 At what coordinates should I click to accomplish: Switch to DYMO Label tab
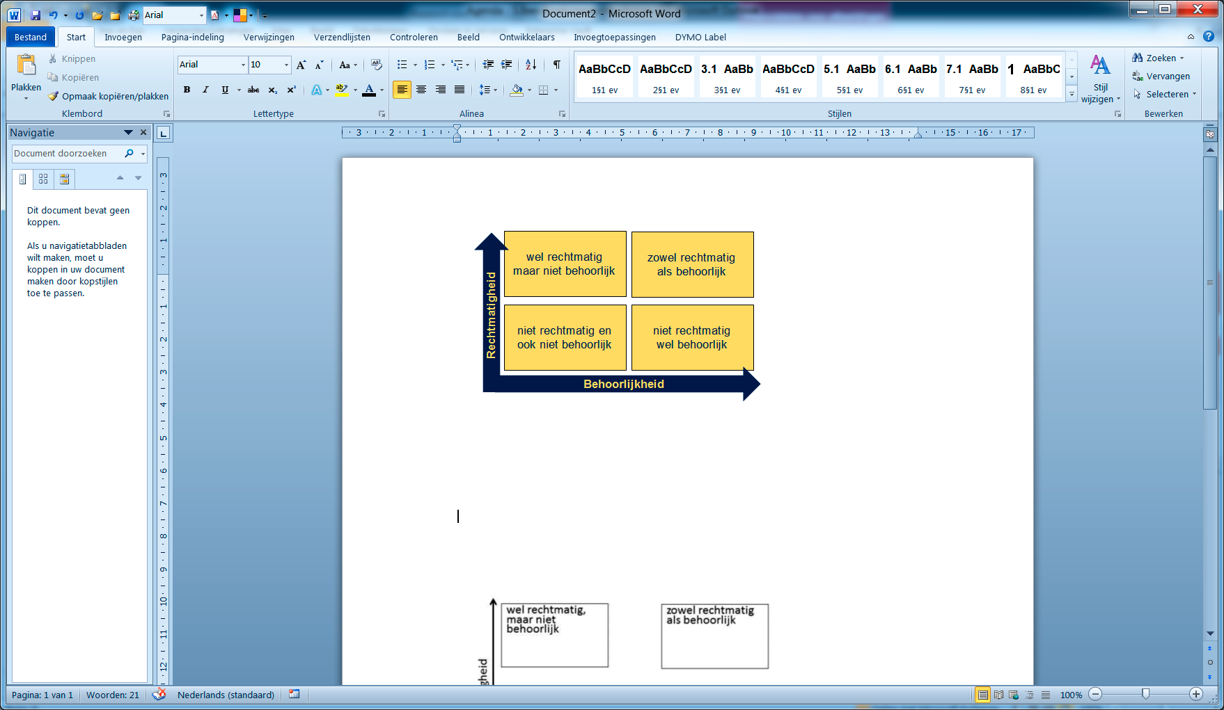pos(700,37)
